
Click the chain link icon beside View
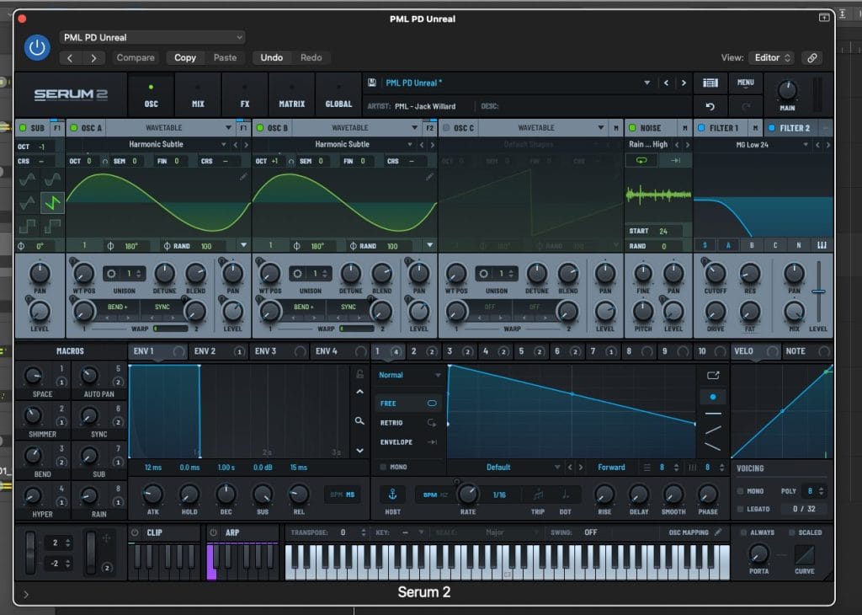[812, 58]
